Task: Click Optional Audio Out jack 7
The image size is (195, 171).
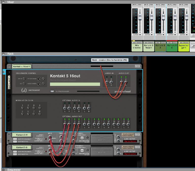Action: pyautogui.click(x=85, y=124)
